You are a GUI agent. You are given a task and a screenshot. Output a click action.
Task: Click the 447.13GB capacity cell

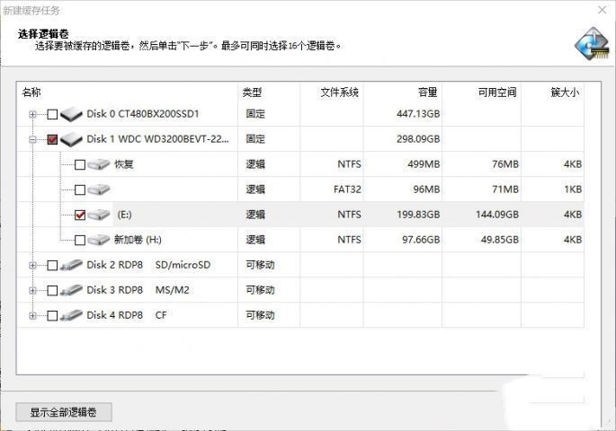418,114
